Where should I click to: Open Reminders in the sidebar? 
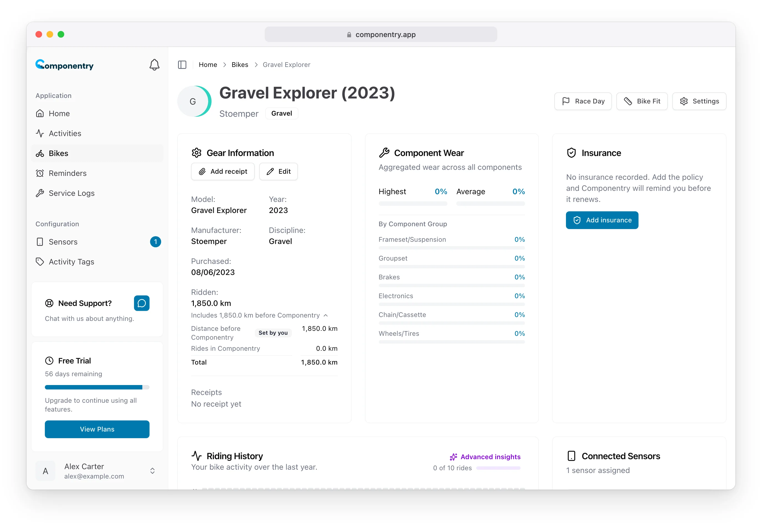pos(97,173)
